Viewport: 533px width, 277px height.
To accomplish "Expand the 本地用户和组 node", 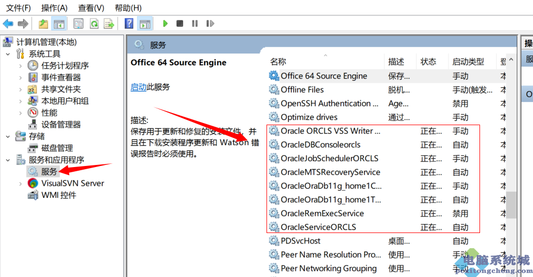I will (20, 101).
